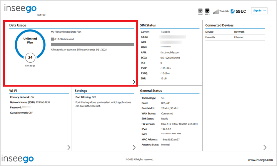Click the masked IMEI value
This screenshot has height=166, width=277.
click(x=171, y=134)
